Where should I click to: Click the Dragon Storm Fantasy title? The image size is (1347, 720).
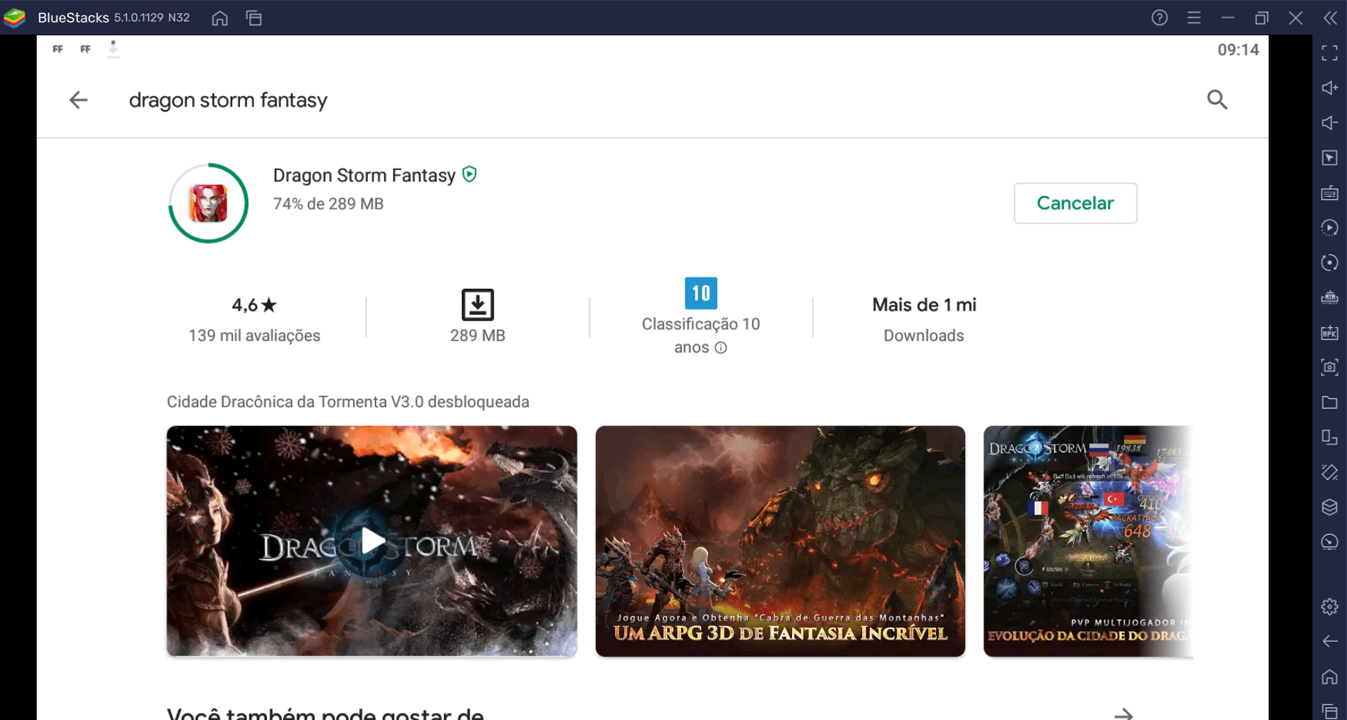click(x=364, y=175)
